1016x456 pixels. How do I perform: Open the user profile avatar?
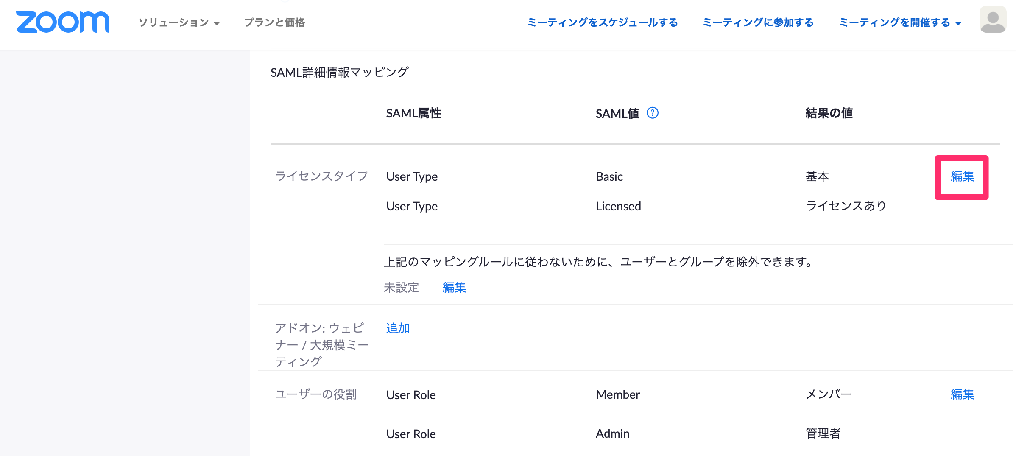point(993,19)
